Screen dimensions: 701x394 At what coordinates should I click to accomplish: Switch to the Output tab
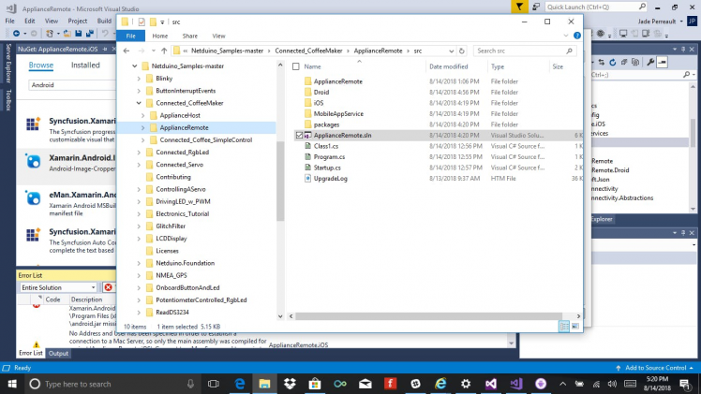tap(58, 353)
